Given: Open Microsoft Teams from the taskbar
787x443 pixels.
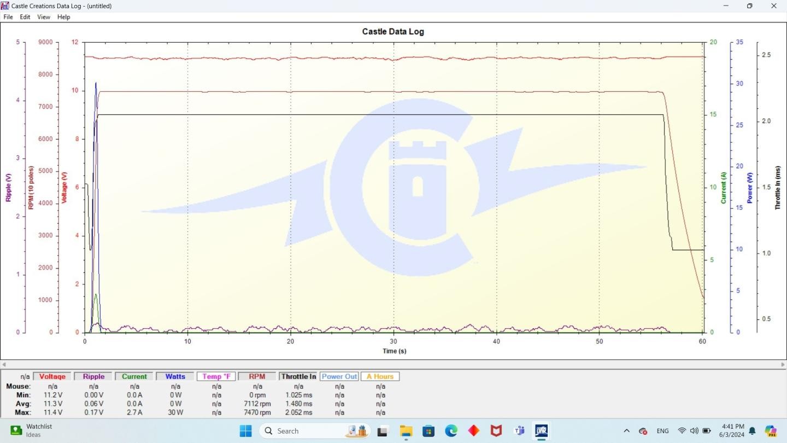Looking at the screenshot, I should [519, 431].
